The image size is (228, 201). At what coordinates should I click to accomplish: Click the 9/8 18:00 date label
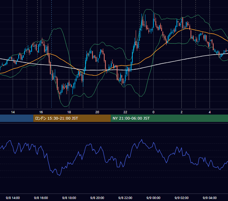click(69, 198)
